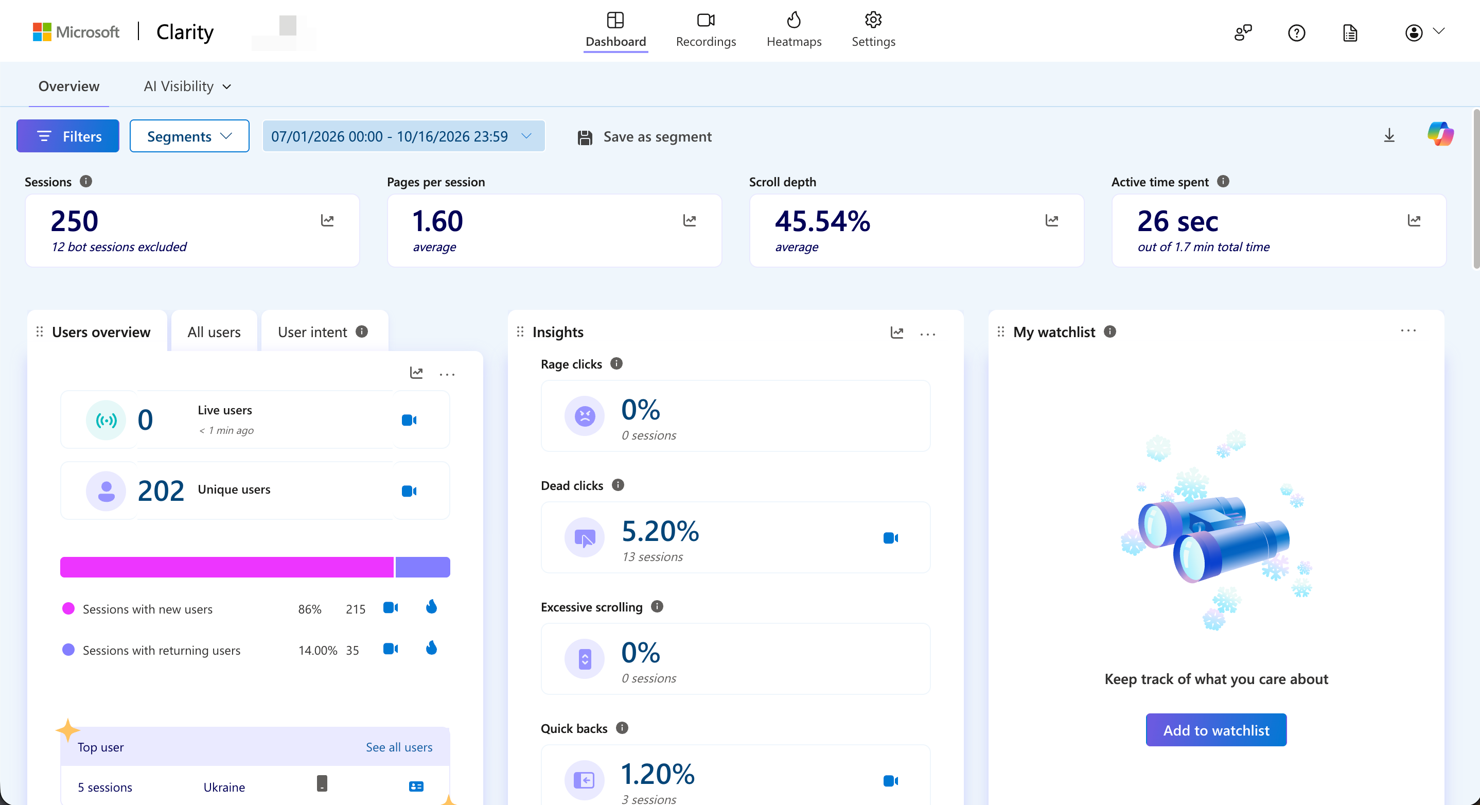Click the magenta new users bar segment

click(227, 567)
